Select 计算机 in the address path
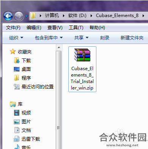The image size is (148, 149). tap(52, 16)
